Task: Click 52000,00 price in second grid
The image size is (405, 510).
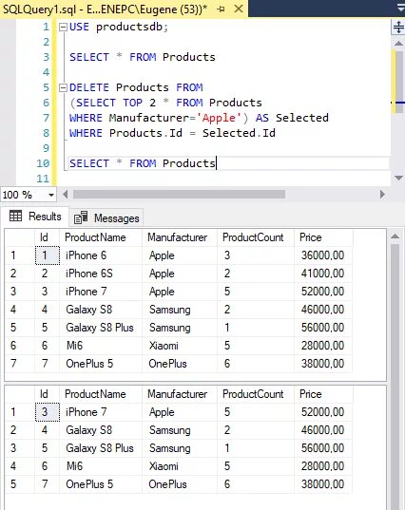Action: pyautogui.click(x=322, y=412)
